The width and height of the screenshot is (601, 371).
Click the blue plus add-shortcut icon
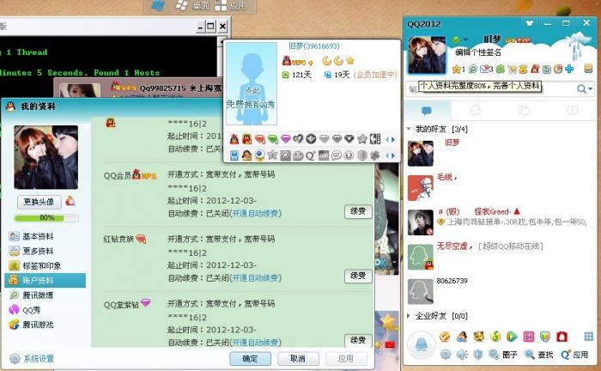569,69
